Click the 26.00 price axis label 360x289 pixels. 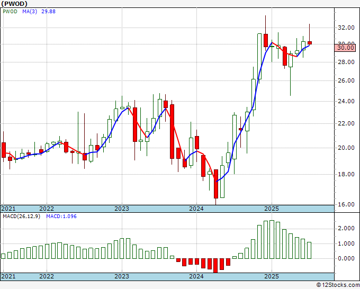pyautogui.click(x=346, y=81)
